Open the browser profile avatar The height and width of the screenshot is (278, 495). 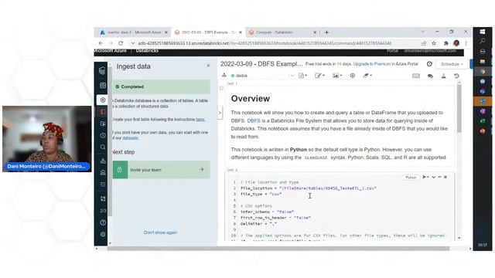coord(456,43)
